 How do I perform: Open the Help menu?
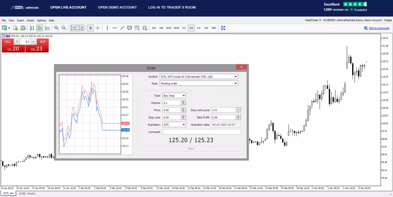click(x=51, y=21)
